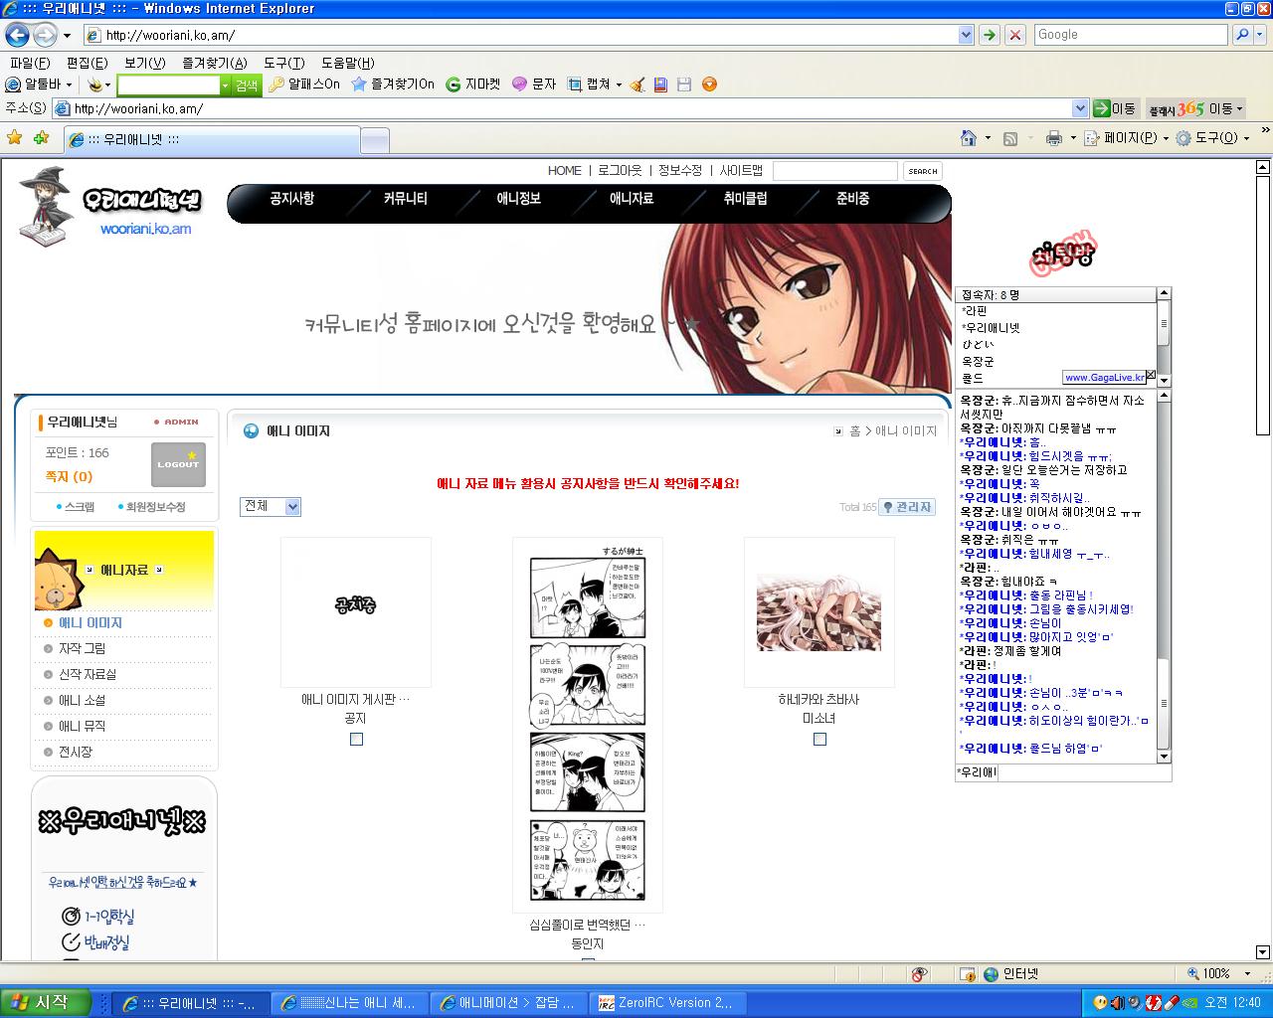Click the site search input field

click(x=835, y=171)
